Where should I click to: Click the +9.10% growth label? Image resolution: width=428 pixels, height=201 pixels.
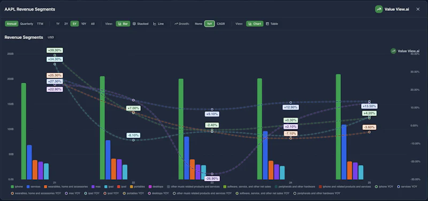coord(212,114)
